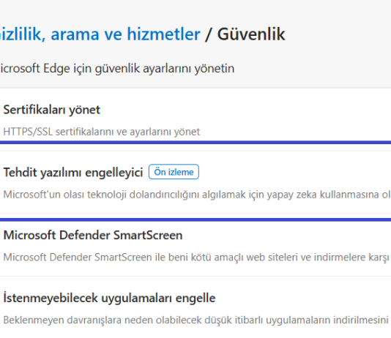Click the blue highlight line under Sertifikaları yönet
This screenshot has width=391, height=338.
(195, 143)
